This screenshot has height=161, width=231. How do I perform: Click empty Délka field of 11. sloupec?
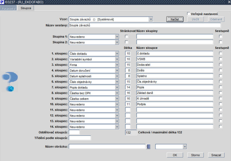click(x=128, y=110)
